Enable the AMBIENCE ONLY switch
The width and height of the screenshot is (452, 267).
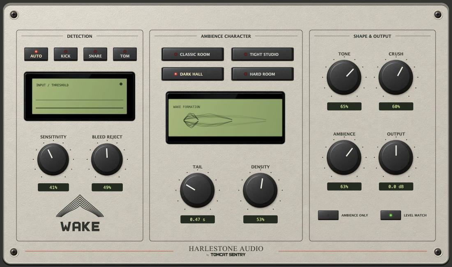tap(328, 215)
